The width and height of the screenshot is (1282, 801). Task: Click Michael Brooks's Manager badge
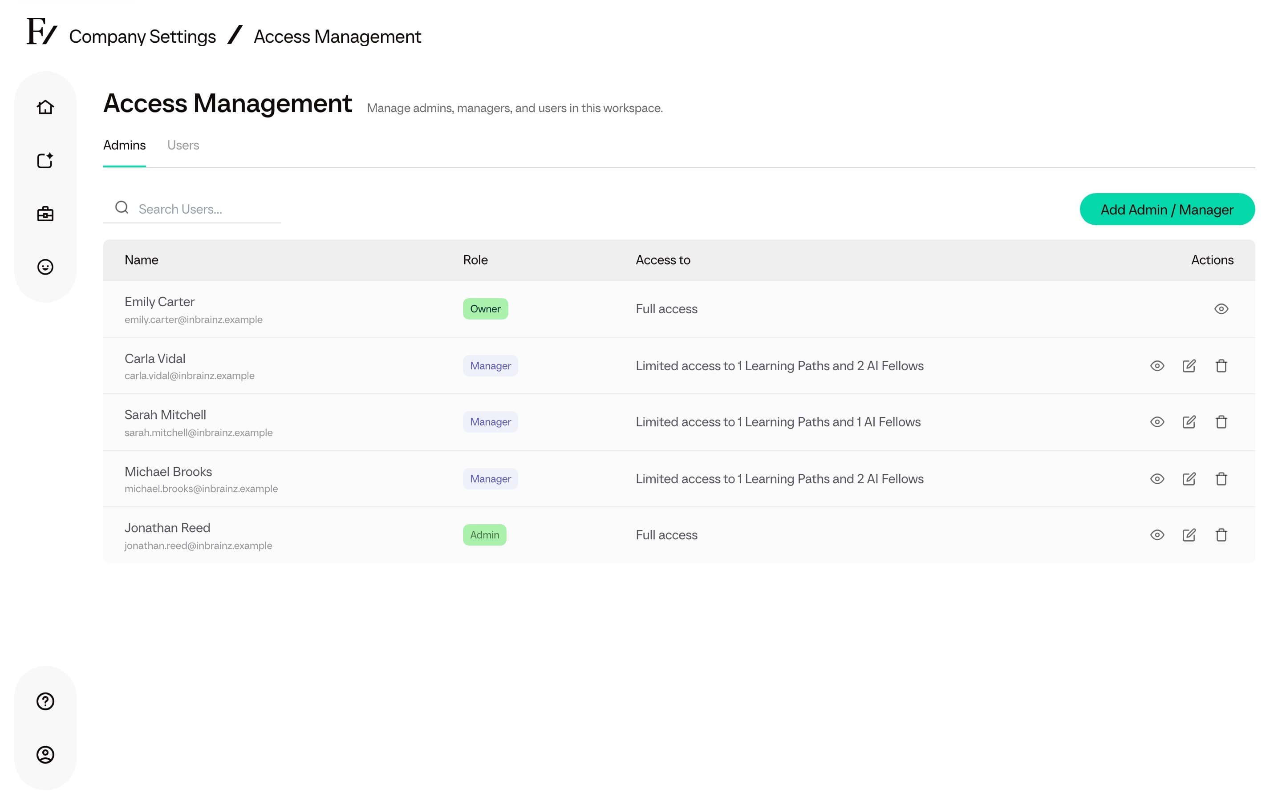[x=491, y=479]
